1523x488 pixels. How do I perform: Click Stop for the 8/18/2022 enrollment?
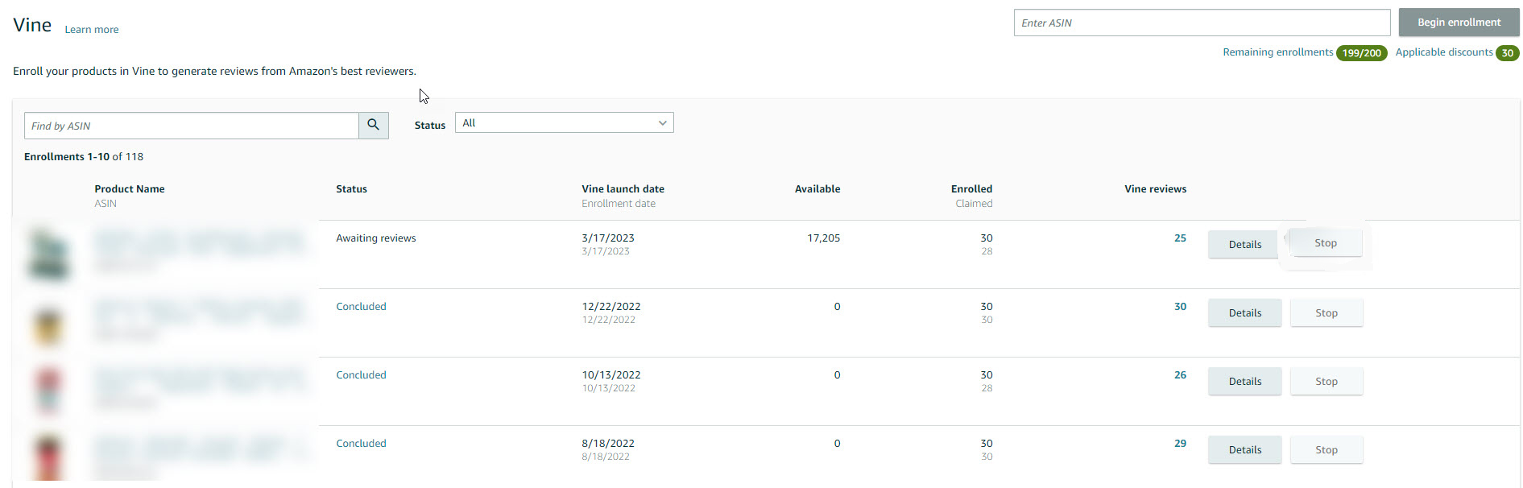coord(1326,450)
